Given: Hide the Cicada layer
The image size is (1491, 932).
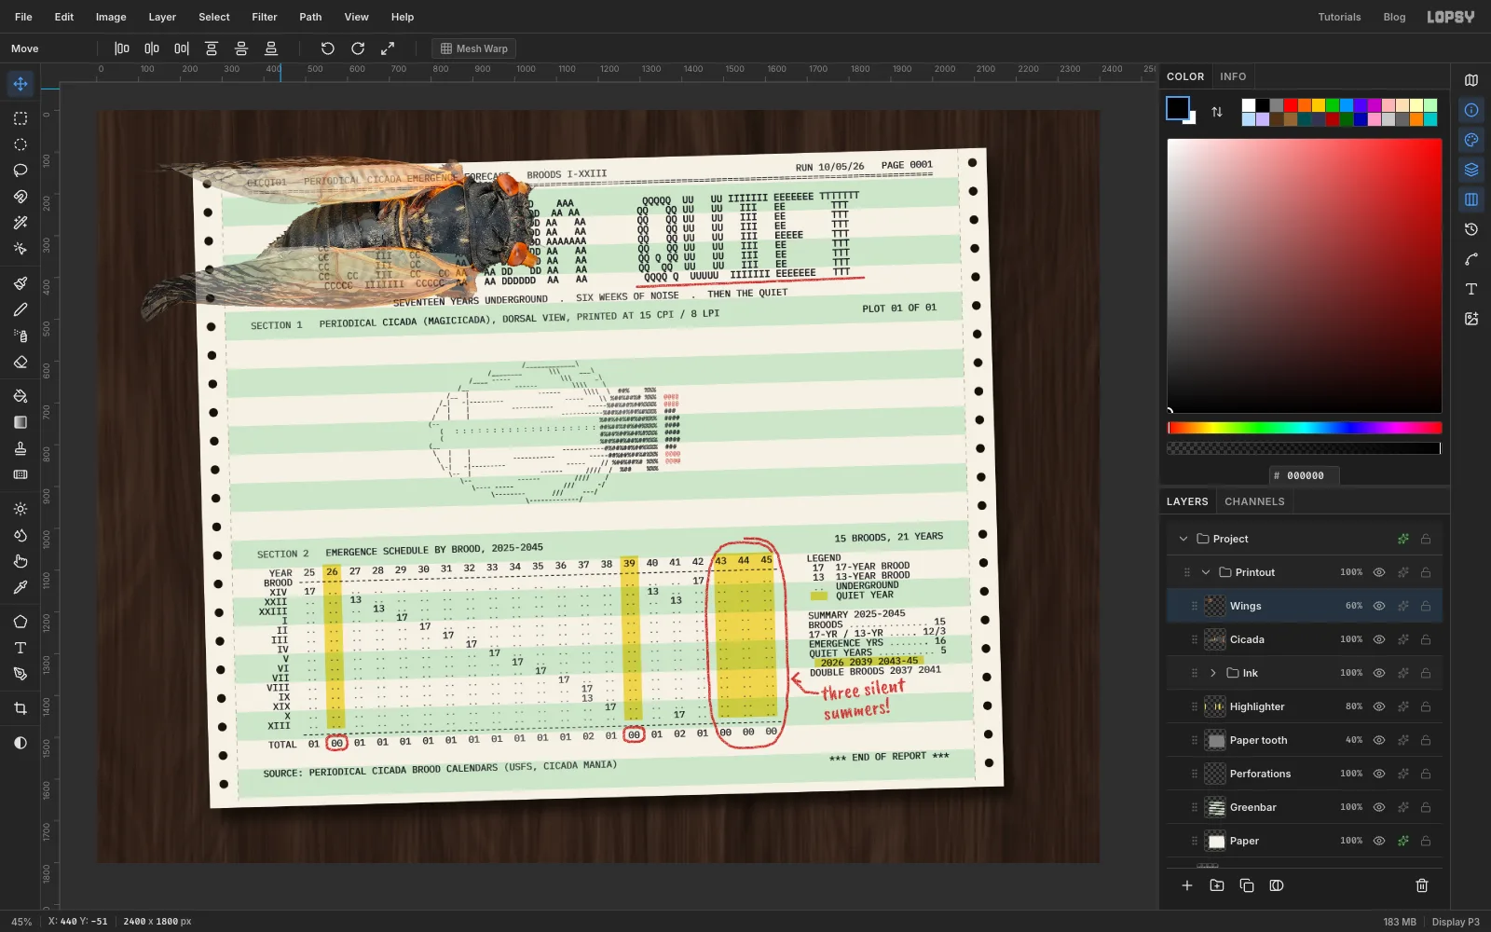Looking at the screenshot, I should click(1379, 639).
